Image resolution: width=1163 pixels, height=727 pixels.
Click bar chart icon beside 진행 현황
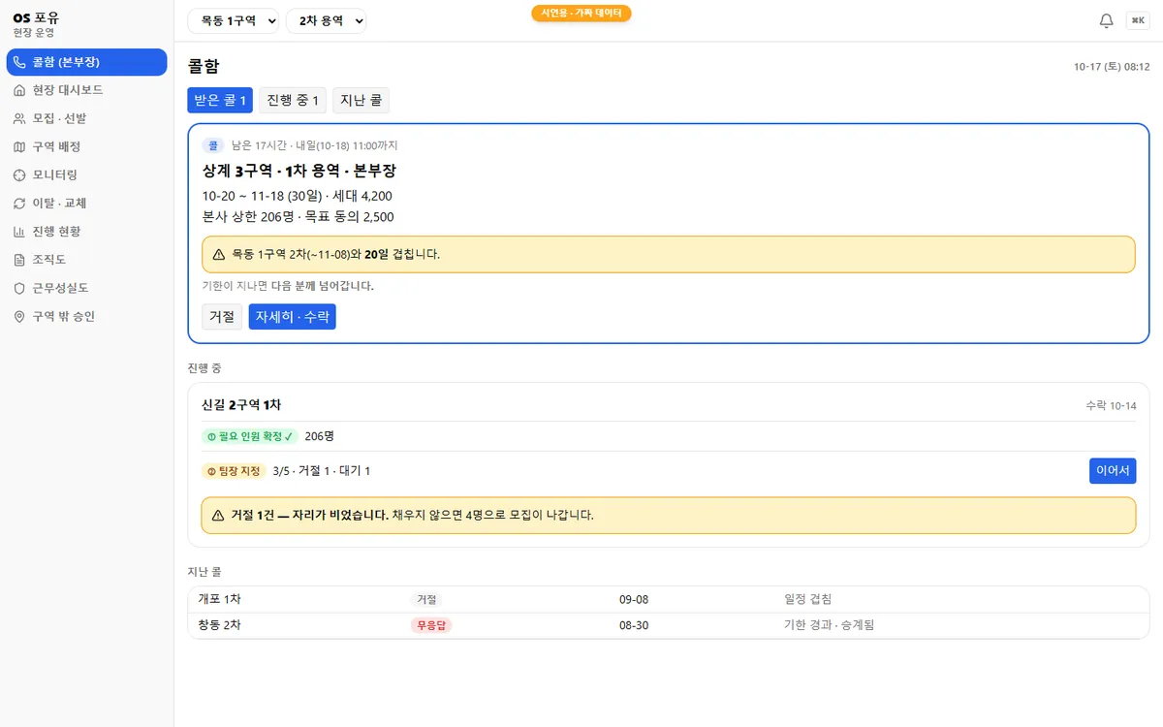(19, 232)
